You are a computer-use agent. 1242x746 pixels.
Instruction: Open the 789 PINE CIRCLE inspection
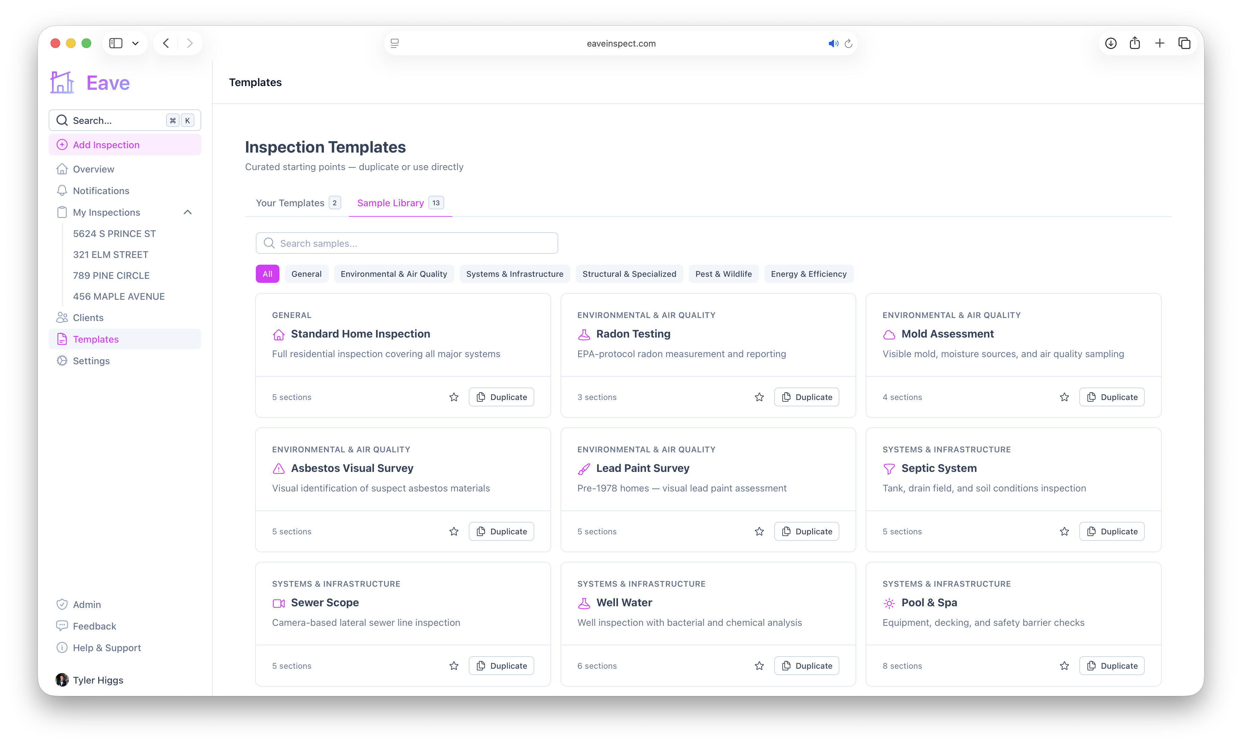tap(111, 275)
